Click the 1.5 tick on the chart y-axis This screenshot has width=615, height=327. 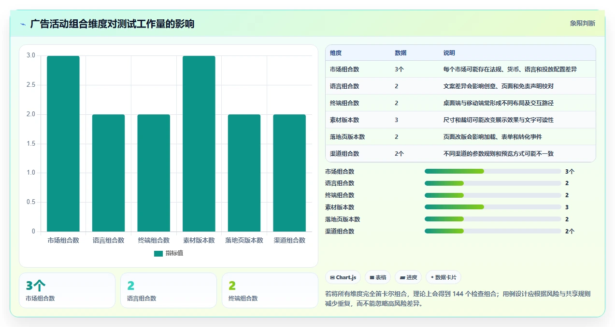pos(31,144)
